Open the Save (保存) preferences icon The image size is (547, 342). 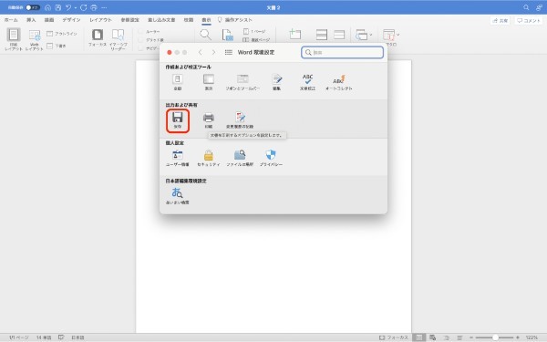coord(178,120)
